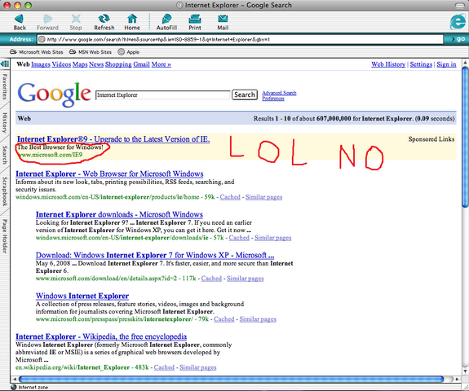
Task: Open the History side tab
Action: [x=5, y=123]
